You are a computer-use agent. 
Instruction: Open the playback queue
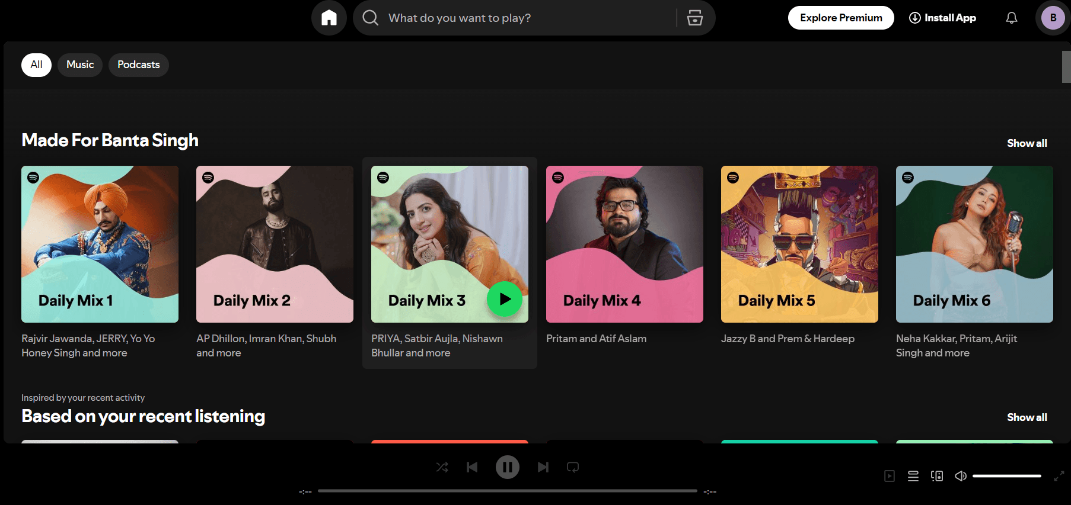click(913, 476)
